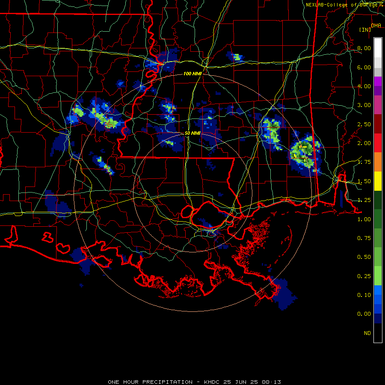Click the maroon swatch beside 2.50
This screenshot has width=385, height=385.
pyautogui.click(x=378, y=124)
